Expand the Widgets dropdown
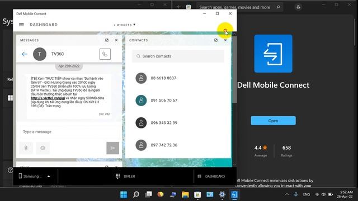 (124, 25)
